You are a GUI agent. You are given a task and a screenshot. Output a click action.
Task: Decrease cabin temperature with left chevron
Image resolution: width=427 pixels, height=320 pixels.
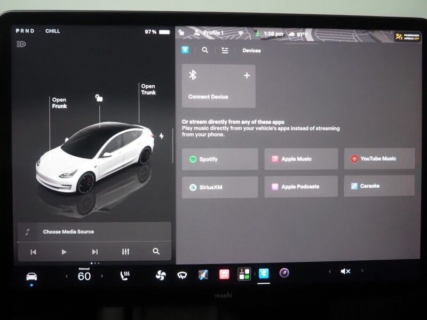click(x=67, y=276)
